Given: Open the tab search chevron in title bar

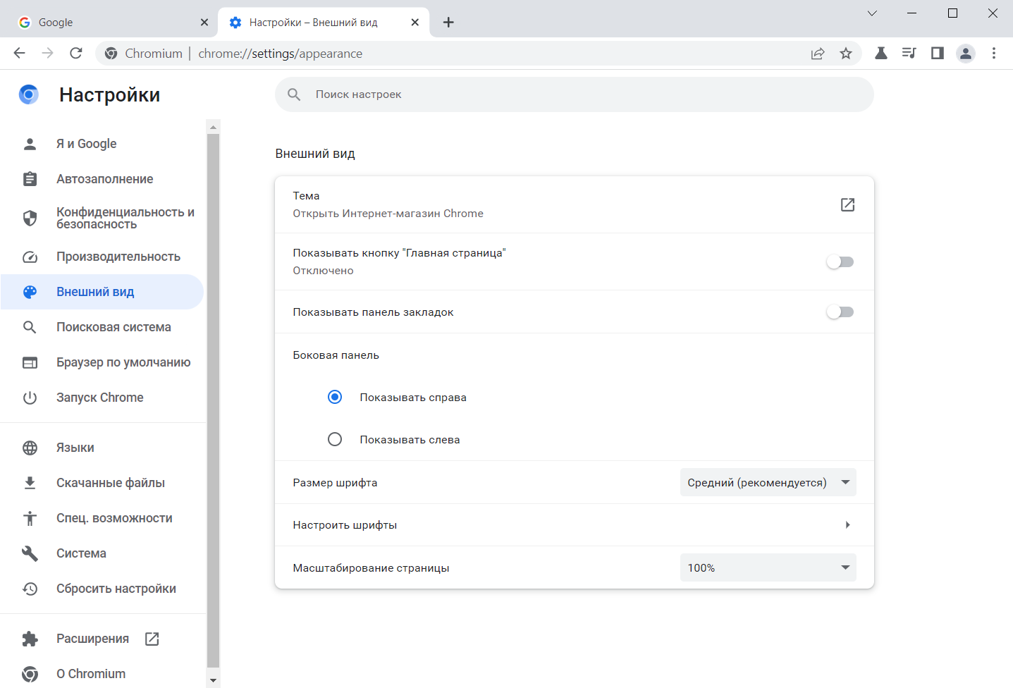Looking at the screenshot, I should tap(872, 13).
